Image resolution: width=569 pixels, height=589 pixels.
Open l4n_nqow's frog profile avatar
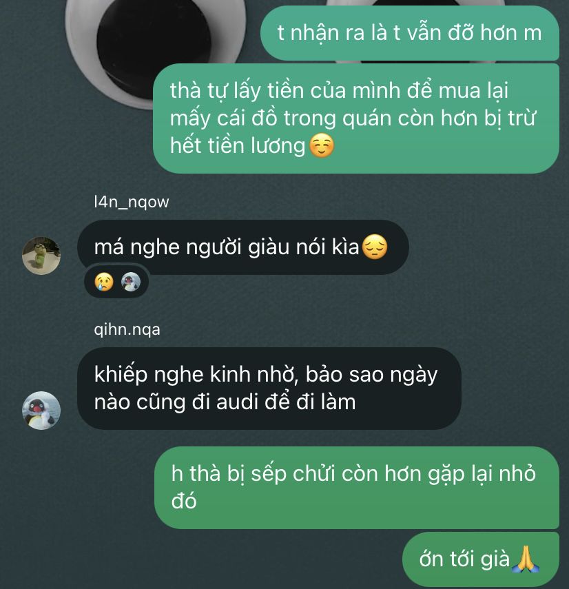[x=41, y=256]
